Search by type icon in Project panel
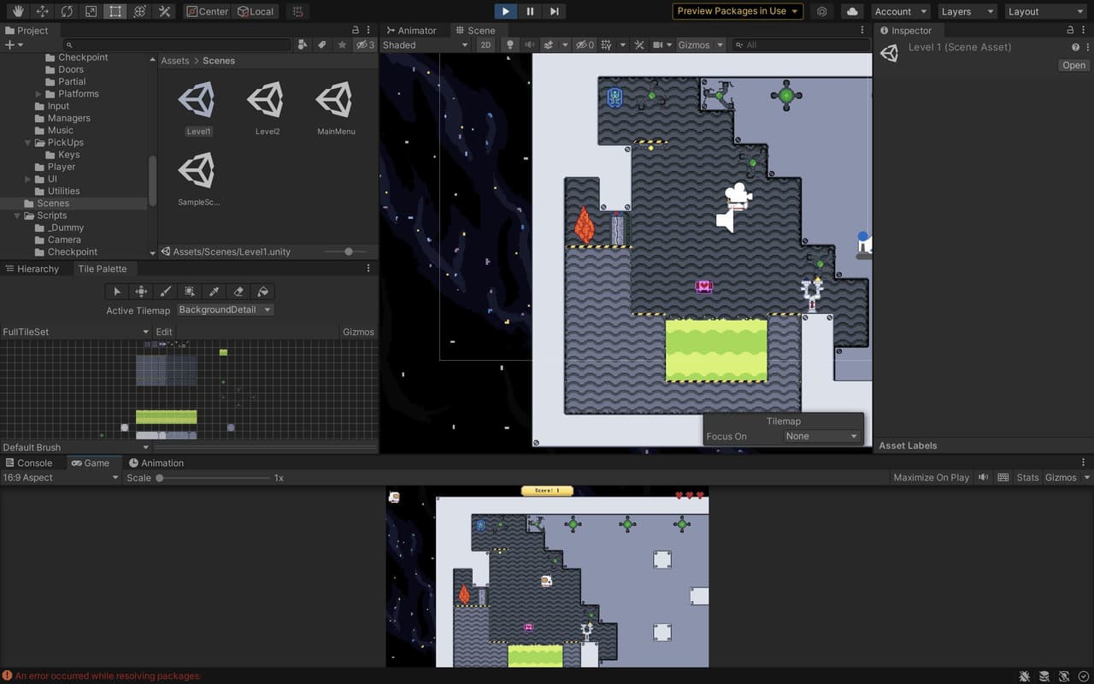Image resolution: width=1094 pixels, height=684 pixels. pyautogui.click(x=303, y=44)
